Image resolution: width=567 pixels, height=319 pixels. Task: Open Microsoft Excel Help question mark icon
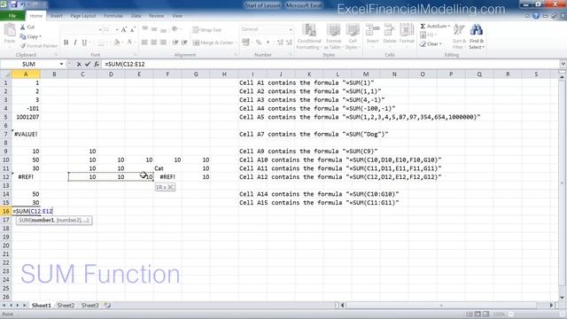[x=536, y=16]
